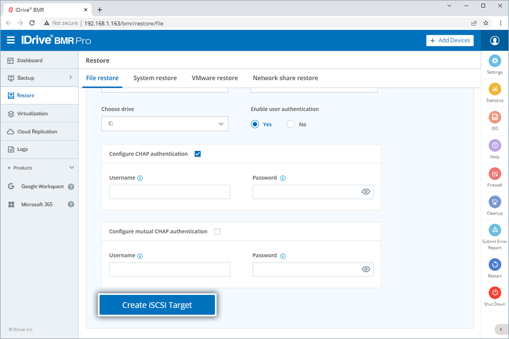
Task: Collapse the Products section
Action: 72,168
